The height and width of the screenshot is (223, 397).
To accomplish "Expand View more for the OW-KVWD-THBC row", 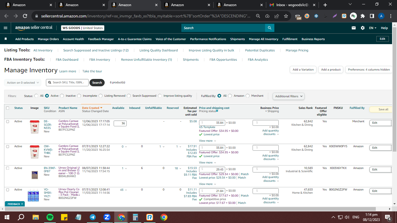I will pyautogui.click(x=208, y=163).
